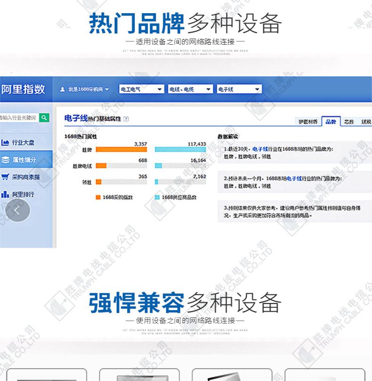Click the 行业大盘 chart icon
372x381 pixels.
coord(6,142)
